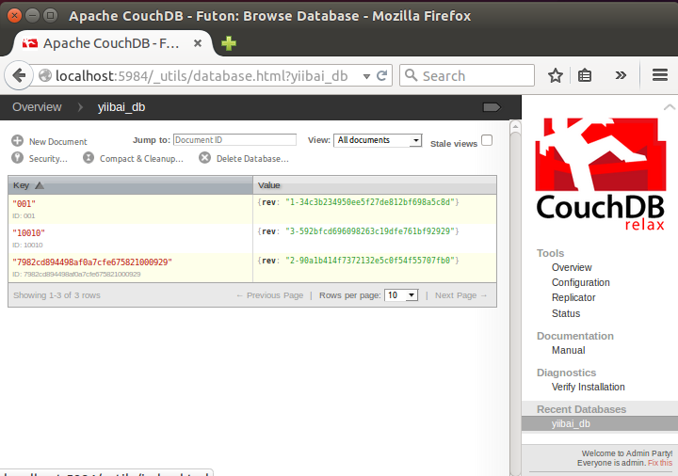Toggle the sidebar collapse handle
The image size is (678, 476).
[x=491, y=107]
